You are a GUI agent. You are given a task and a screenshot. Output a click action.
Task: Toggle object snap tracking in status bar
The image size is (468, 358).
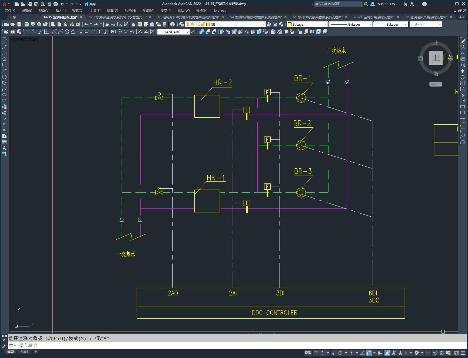point(363,353)
